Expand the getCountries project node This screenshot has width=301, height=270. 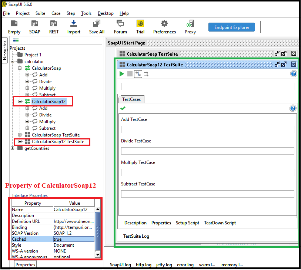pos(13,148)
